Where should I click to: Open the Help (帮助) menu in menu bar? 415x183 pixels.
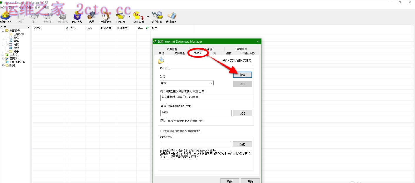pyautogui.click(x=38, y=7)
